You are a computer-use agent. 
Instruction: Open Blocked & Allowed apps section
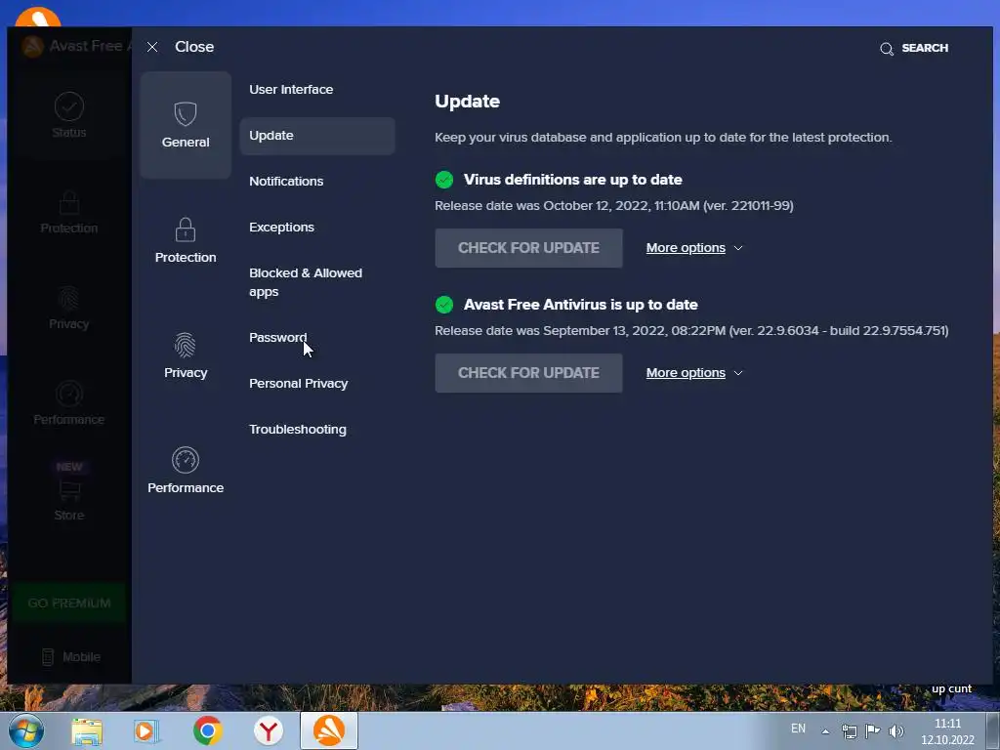point(306,282)
